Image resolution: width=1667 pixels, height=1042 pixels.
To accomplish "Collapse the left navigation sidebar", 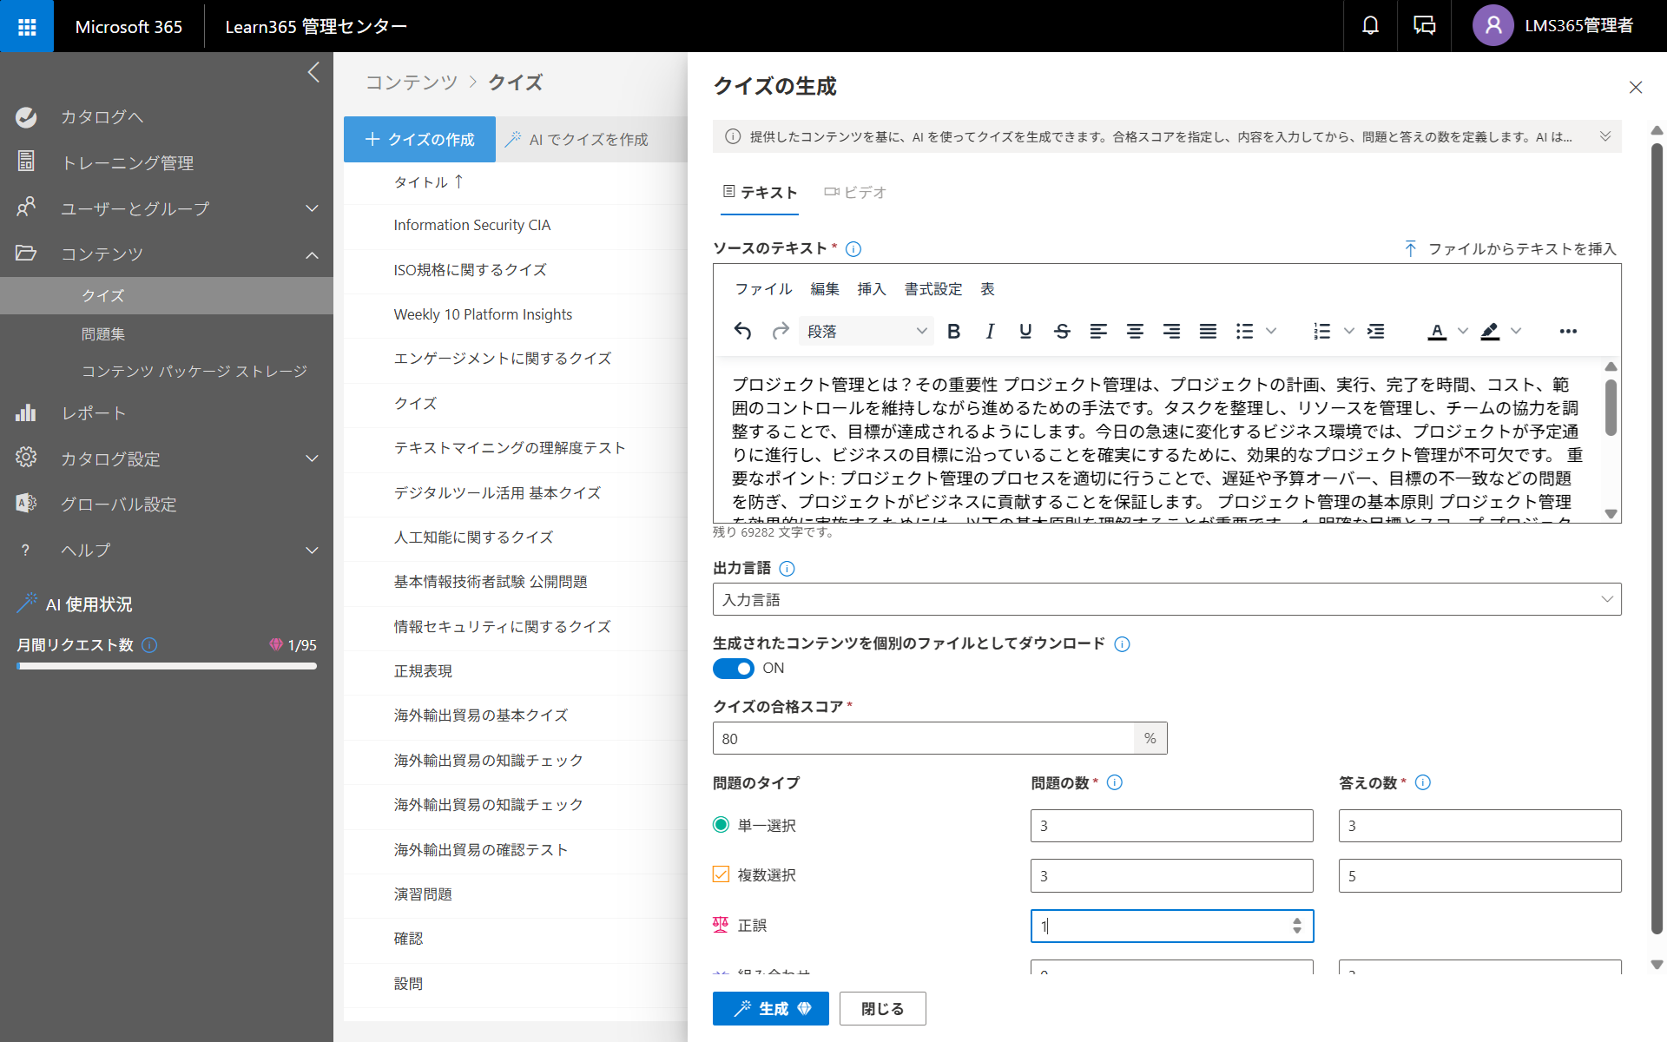I will (x=314, y=72).
